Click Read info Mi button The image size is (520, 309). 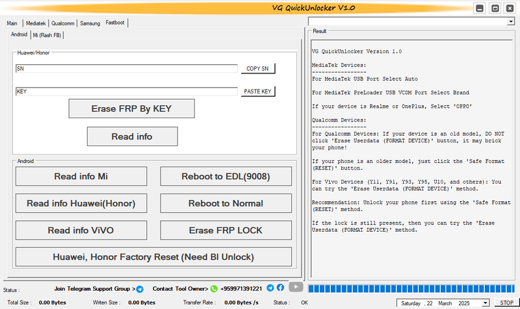coord(81,176)
